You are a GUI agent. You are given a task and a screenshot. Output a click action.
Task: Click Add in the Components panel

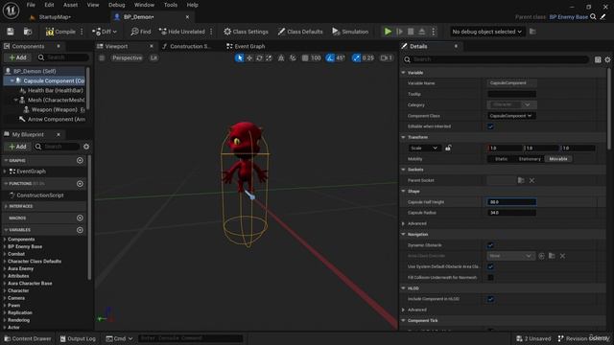pos(17,57)
